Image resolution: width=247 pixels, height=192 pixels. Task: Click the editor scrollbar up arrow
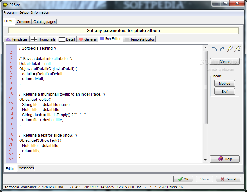[205, 48]
